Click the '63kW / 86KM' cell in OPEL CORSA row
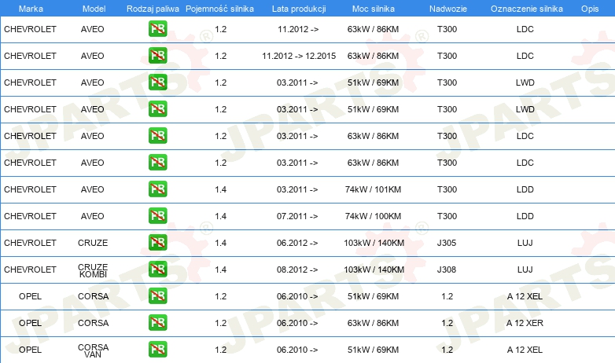This screenshot has height=363, width=615. [373, 323]
